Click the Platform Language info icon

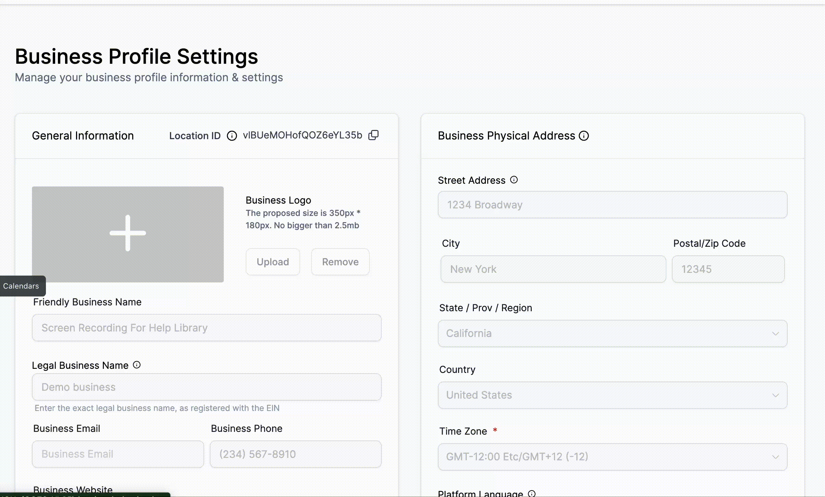click(532, 493)
